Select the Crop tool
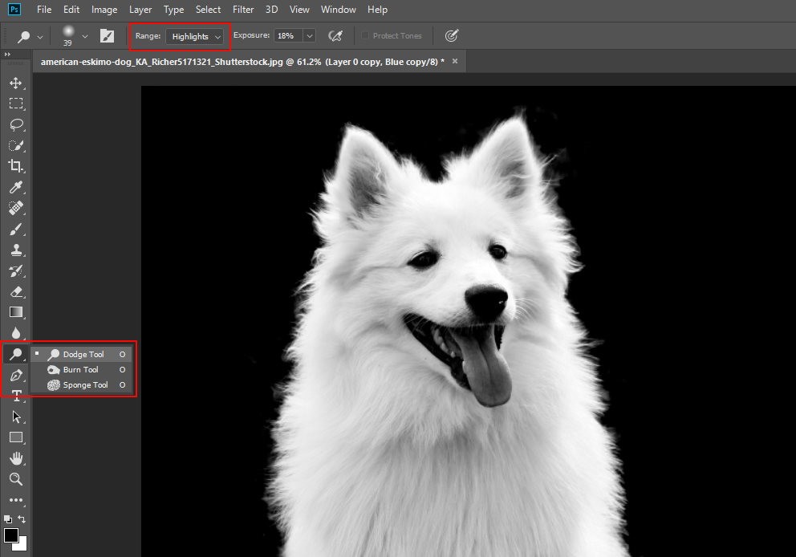The image size is (796, 557). 16,166
